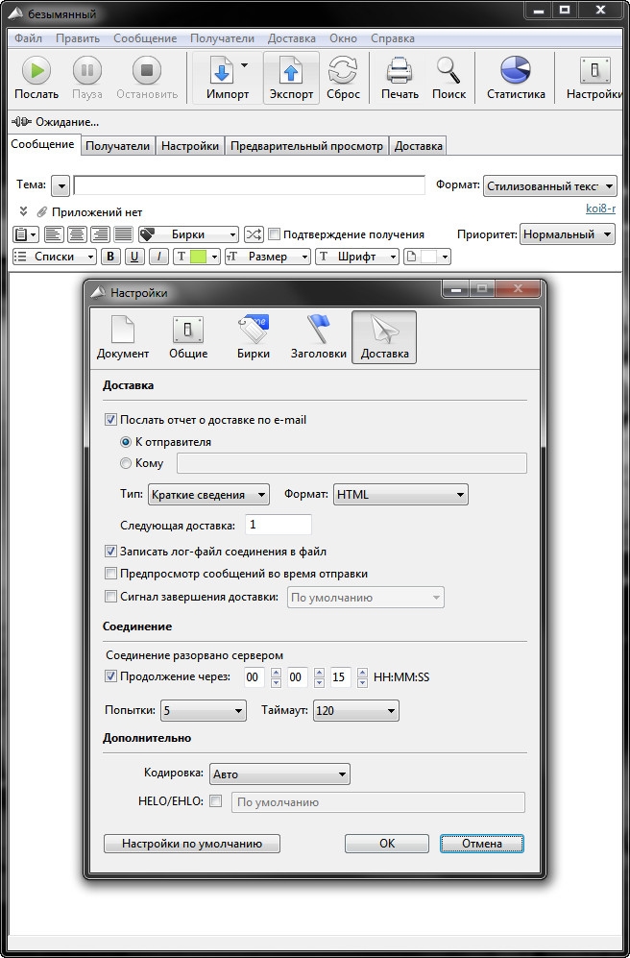The height and width of the screenshot is (958, 630).
Task: Open the Кодировка 'Авто' dropdown
Action: coord(279,774)
